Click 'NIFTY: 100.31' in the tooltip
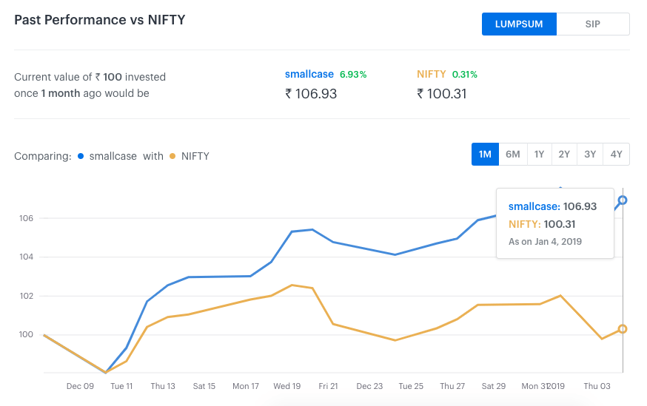 tap(542, 224)
